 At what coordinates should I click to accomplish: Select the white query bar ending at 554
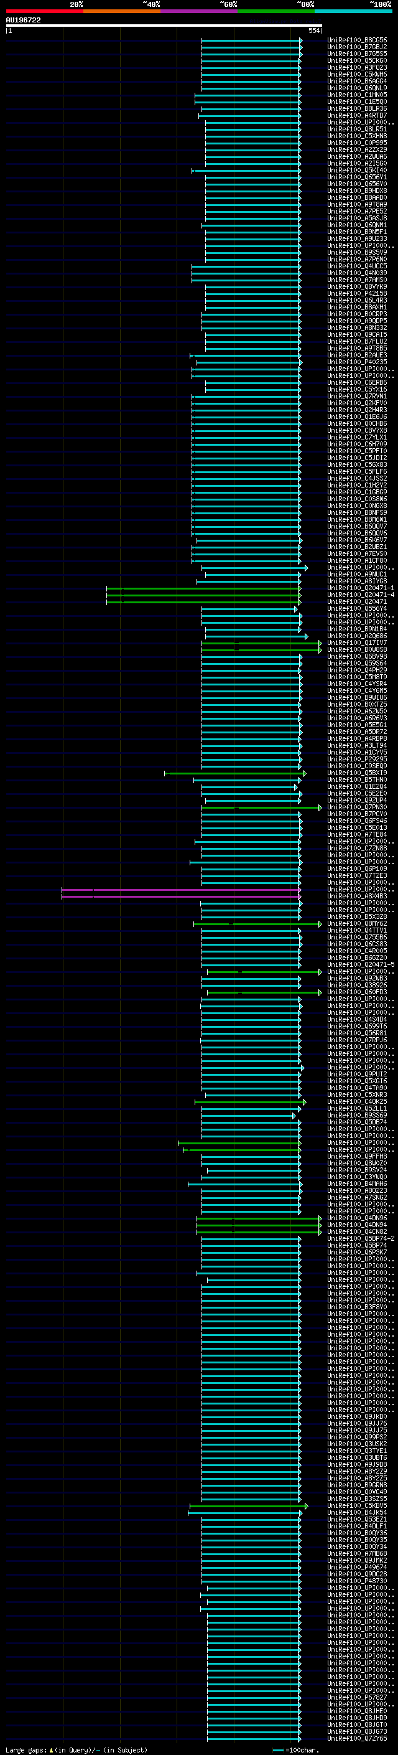coord(164,25)
